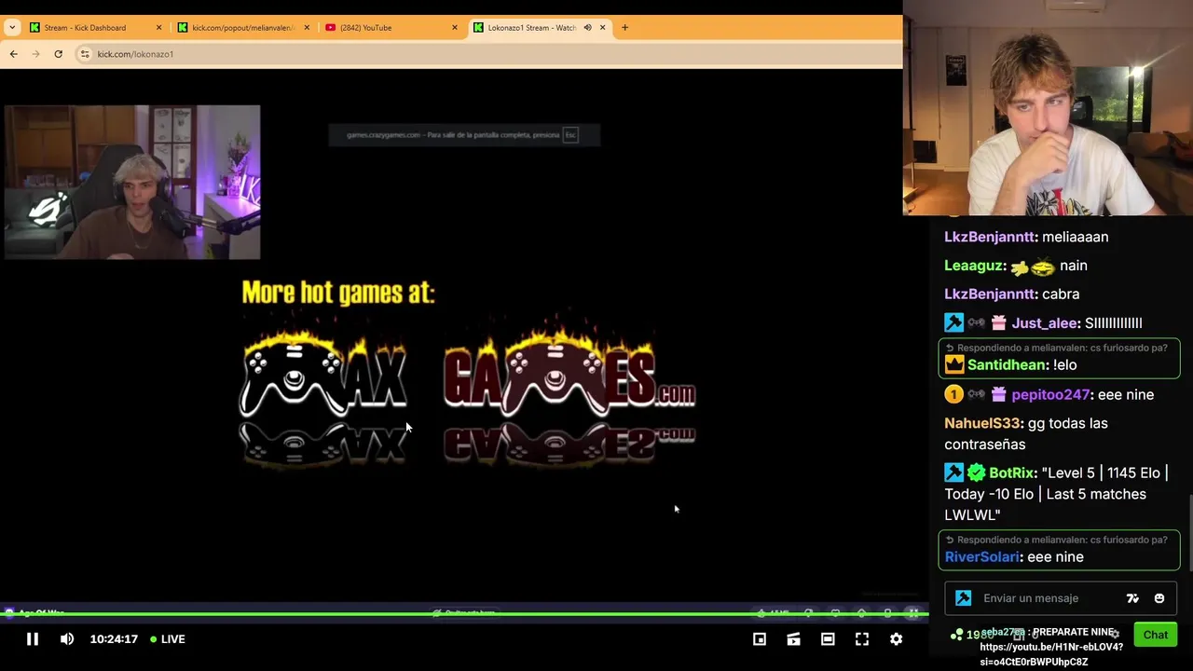1193x671 pixels.
Task: Open a new browser tab
Action: point(624,28)
